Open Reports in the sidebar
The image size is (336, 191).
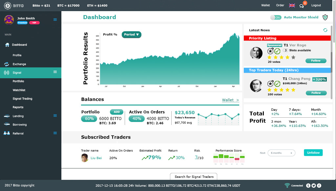(18, 107)
